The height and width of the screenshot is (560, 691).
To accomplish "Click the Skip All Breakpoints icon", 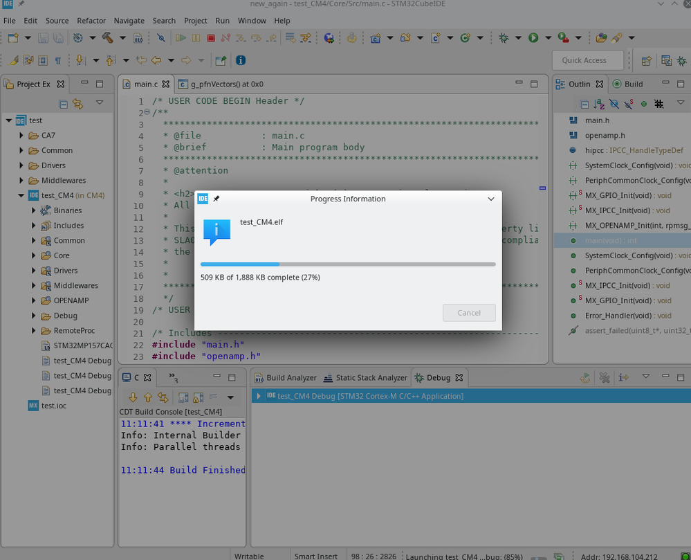I will pyautogui.click(x=161, y=38).
